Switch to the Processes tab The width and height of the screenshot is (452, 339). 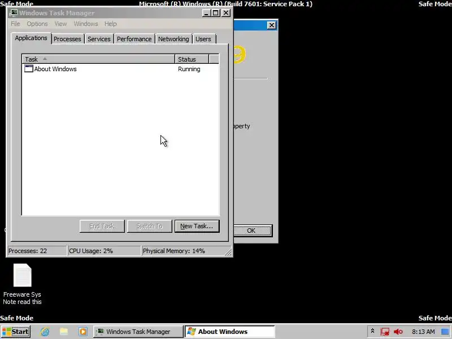point(67,39)
